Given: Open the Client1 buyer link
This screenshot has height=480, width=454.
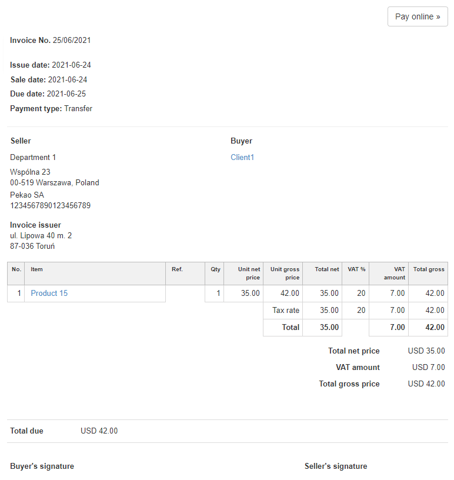Looking at the screenshot, I should 242,158.
